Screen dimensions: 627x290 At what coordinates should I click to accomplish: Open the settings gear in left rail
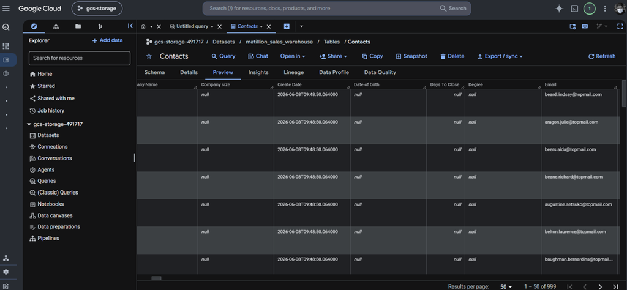click(6, 272)
